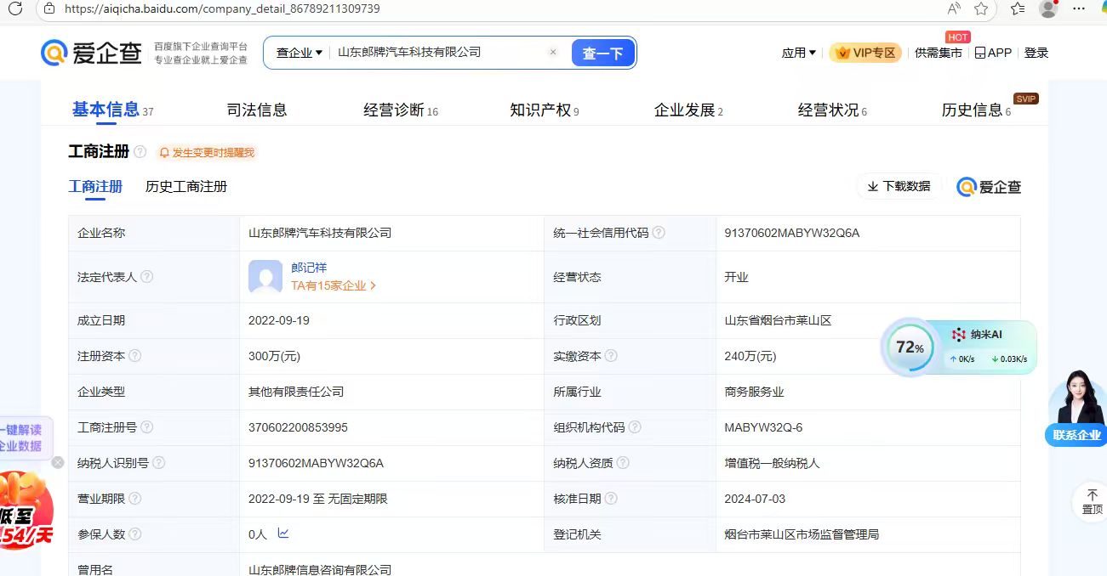Click help icon next to 统一社会信用代码
This screenshot has width=1107, height=576.
659,233
